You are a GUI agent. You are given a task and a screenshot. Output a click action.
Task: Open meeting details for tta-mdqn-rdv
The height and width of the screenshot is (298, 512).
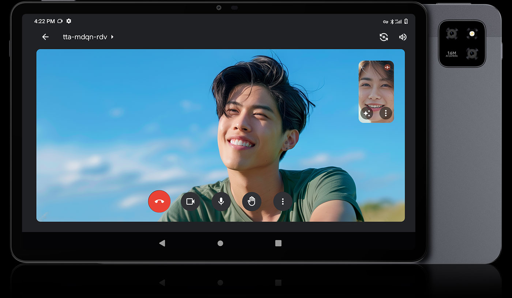point(85,37)
